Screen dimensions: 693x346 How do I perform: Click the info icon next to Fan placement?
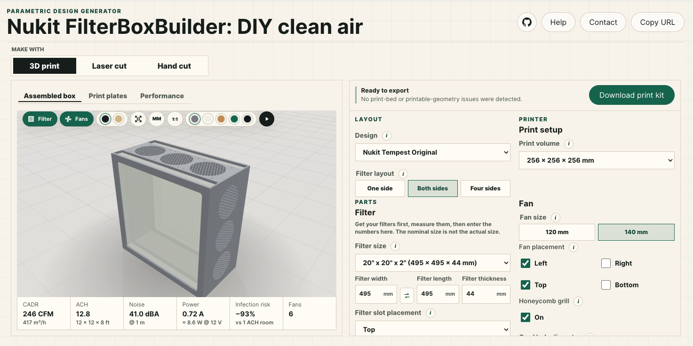574,247
